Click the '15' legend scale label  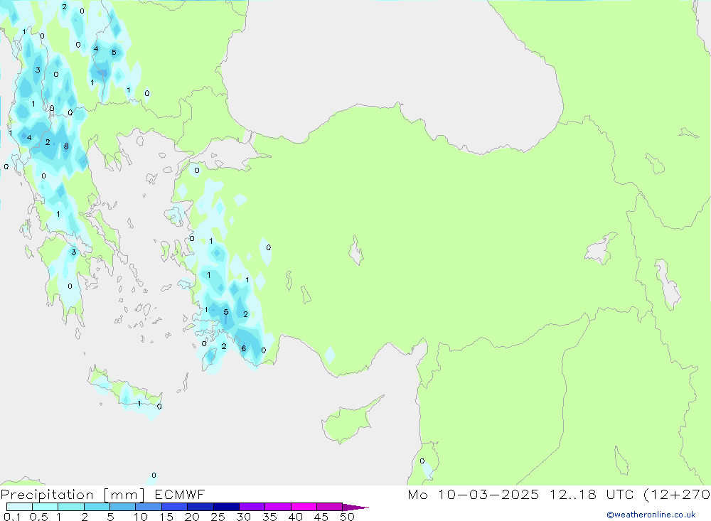click(166, 517)
